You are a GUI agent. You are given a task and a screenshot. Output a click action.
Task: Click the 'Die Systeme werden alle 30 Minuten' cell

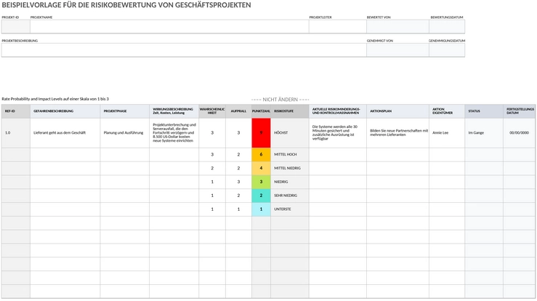tap(338, 133)
